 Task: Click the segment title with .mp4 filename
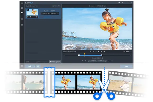coord(97,6)
